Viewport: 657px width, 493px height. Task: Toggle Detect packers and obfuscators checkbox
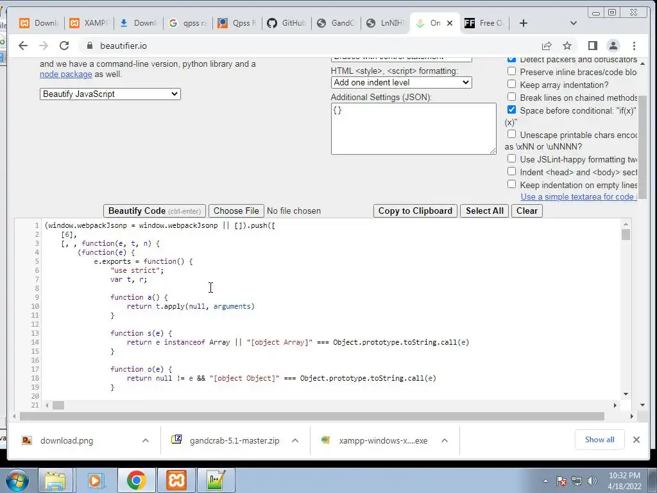pyautogui.click(x=511, y=58)
